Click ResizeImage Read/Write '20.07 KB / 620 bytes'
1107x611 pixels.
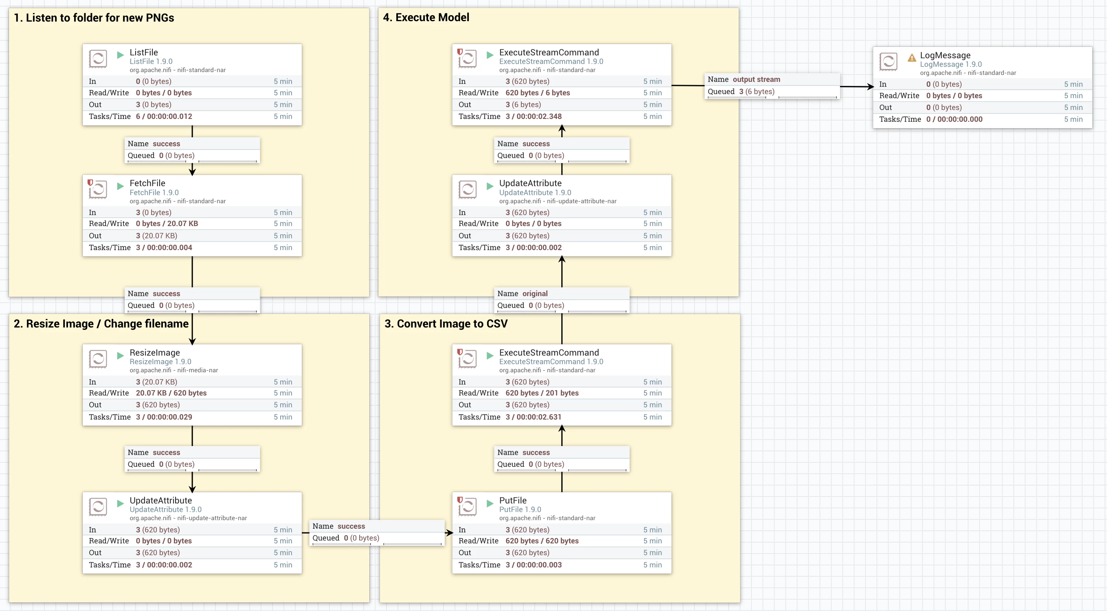171,393
